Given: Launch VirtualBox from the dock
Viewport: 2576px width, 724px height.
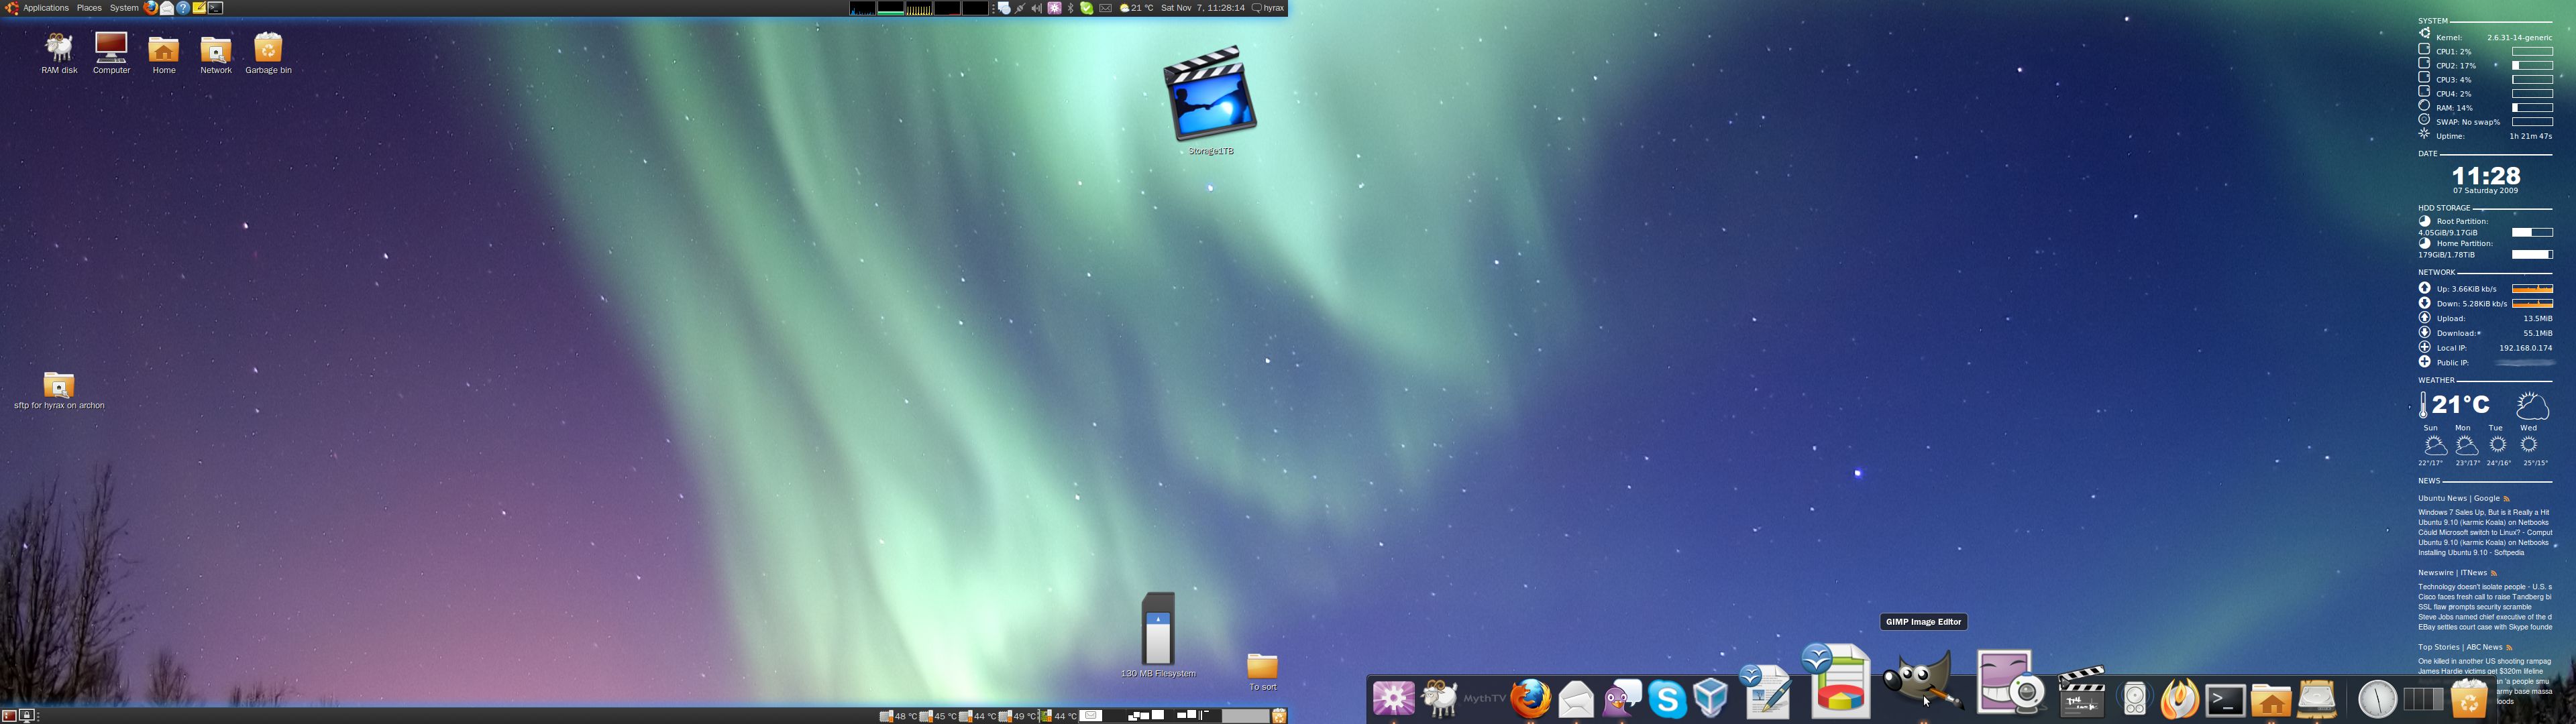Looking at the screenshot, I should click(1711, 698).
